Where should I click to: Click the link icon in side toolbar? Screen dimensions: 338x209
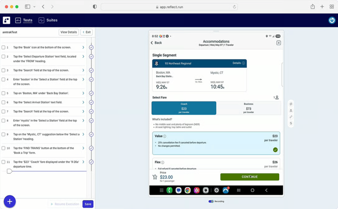coord(291,117)
